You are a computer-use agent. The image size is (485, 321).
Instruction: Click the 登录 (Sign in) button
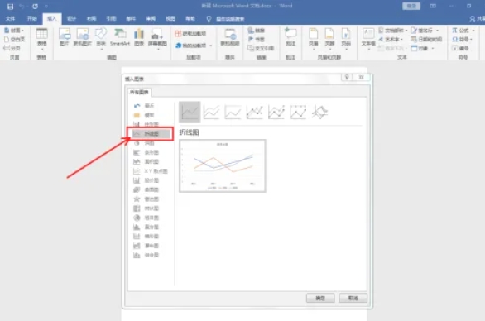(x=411, y=6)
